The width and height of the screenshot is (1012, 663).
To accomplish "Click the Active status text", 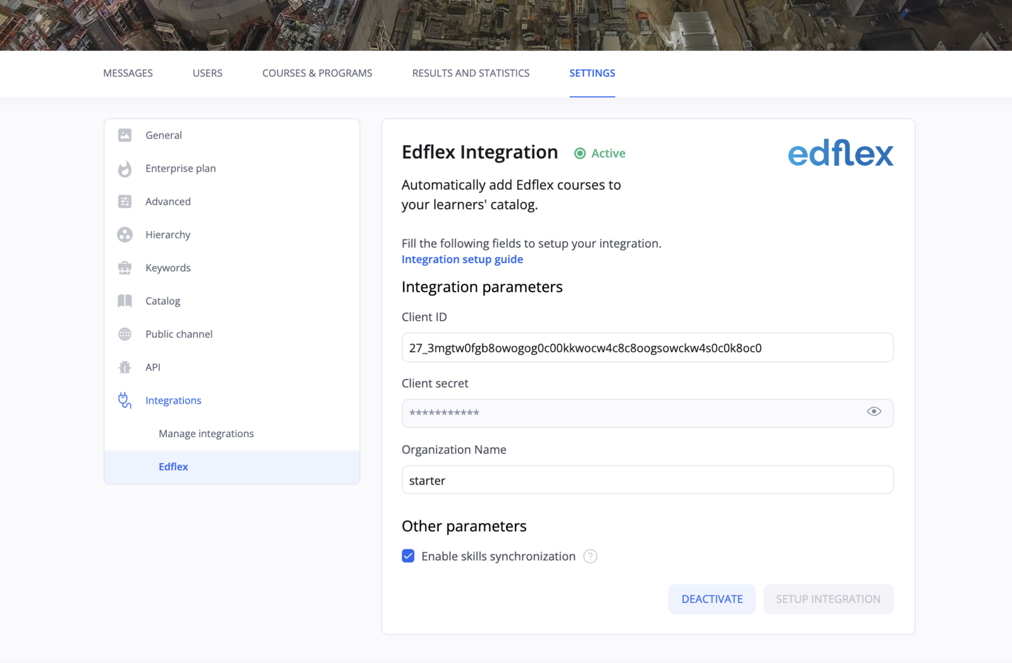I will [x=608, y=153].
